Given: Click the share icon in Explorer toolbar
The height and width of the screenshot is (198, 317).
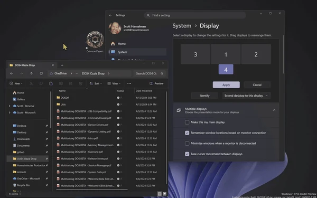Looking at the screenshot, I should pos(71,83).
